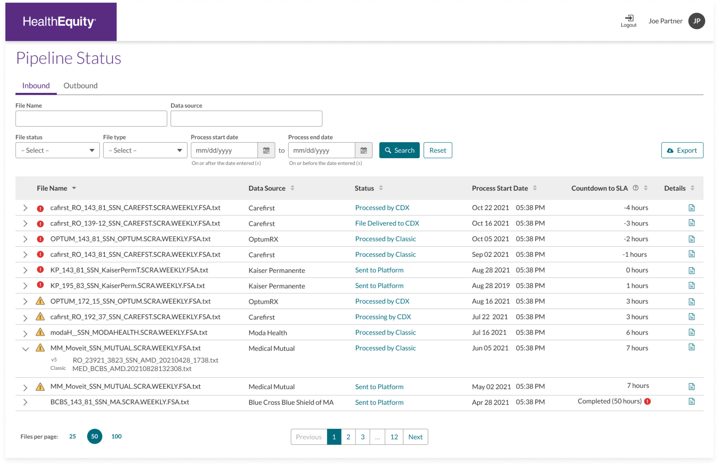Expand the OPTUM_172_15_SSN_OPTUM row

point(25,301)
